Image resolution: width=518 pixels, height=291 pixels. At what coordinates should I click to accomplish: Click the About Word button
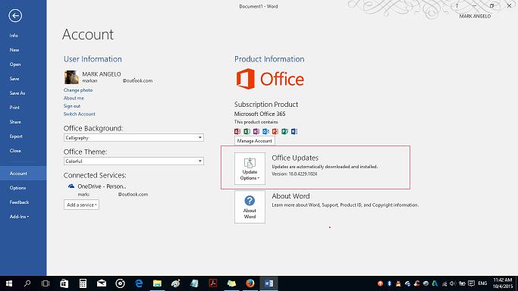coord(250,207)
